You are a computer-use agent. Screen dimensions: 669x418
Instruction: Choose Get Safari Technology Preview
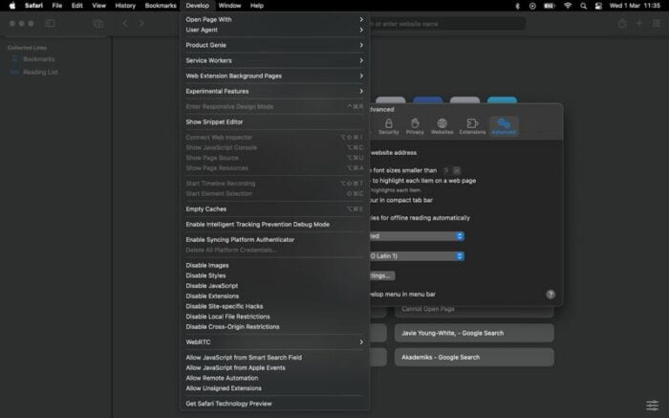[274, 404]
